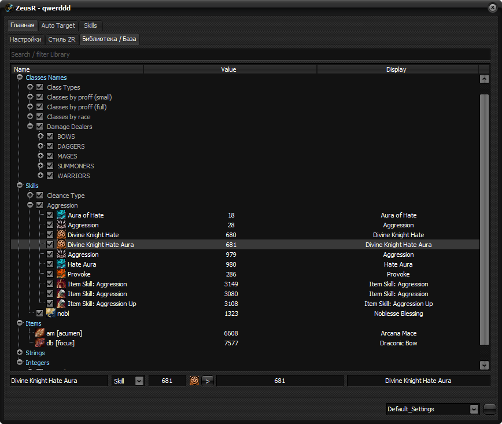502x424 pixels.
Task: Toggle the Classes by race checkbox
Action: tap(40, 117)
